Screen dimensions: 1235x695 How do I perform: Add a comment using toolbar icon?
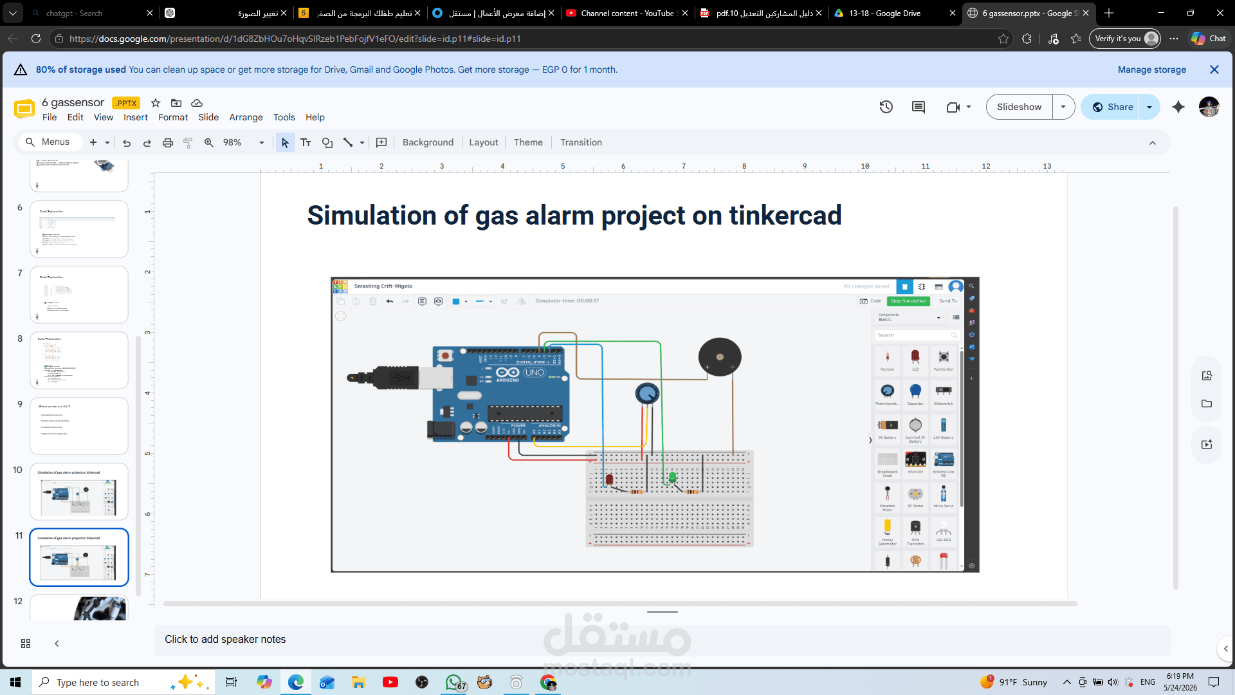tap(381, 143)
